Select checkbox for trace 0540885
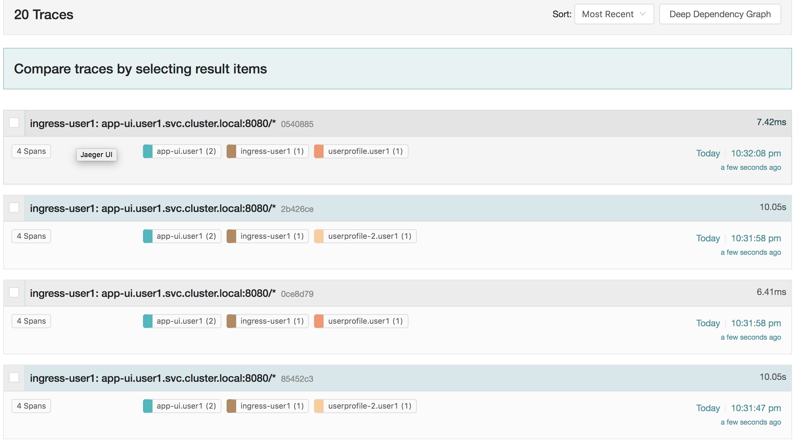 [14, 123]
